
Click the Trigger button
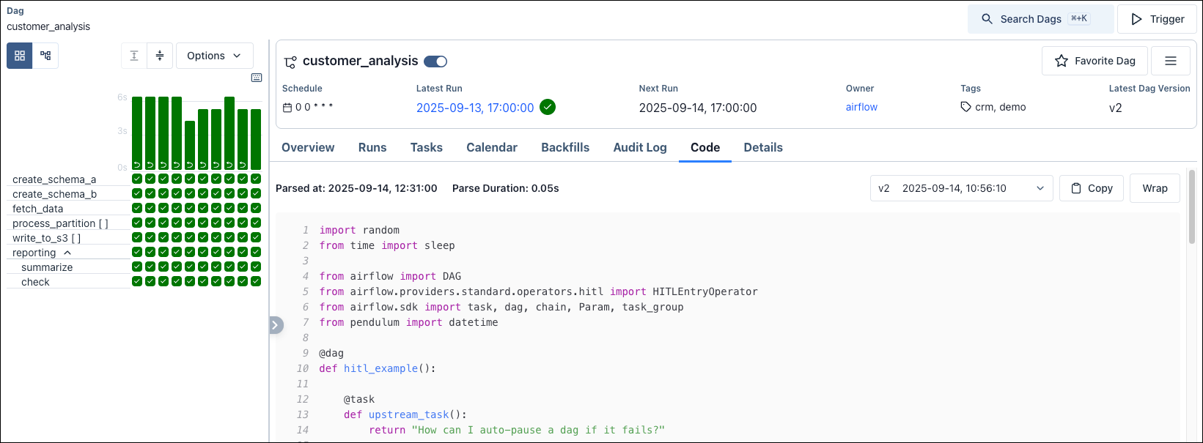(1157, 19)
